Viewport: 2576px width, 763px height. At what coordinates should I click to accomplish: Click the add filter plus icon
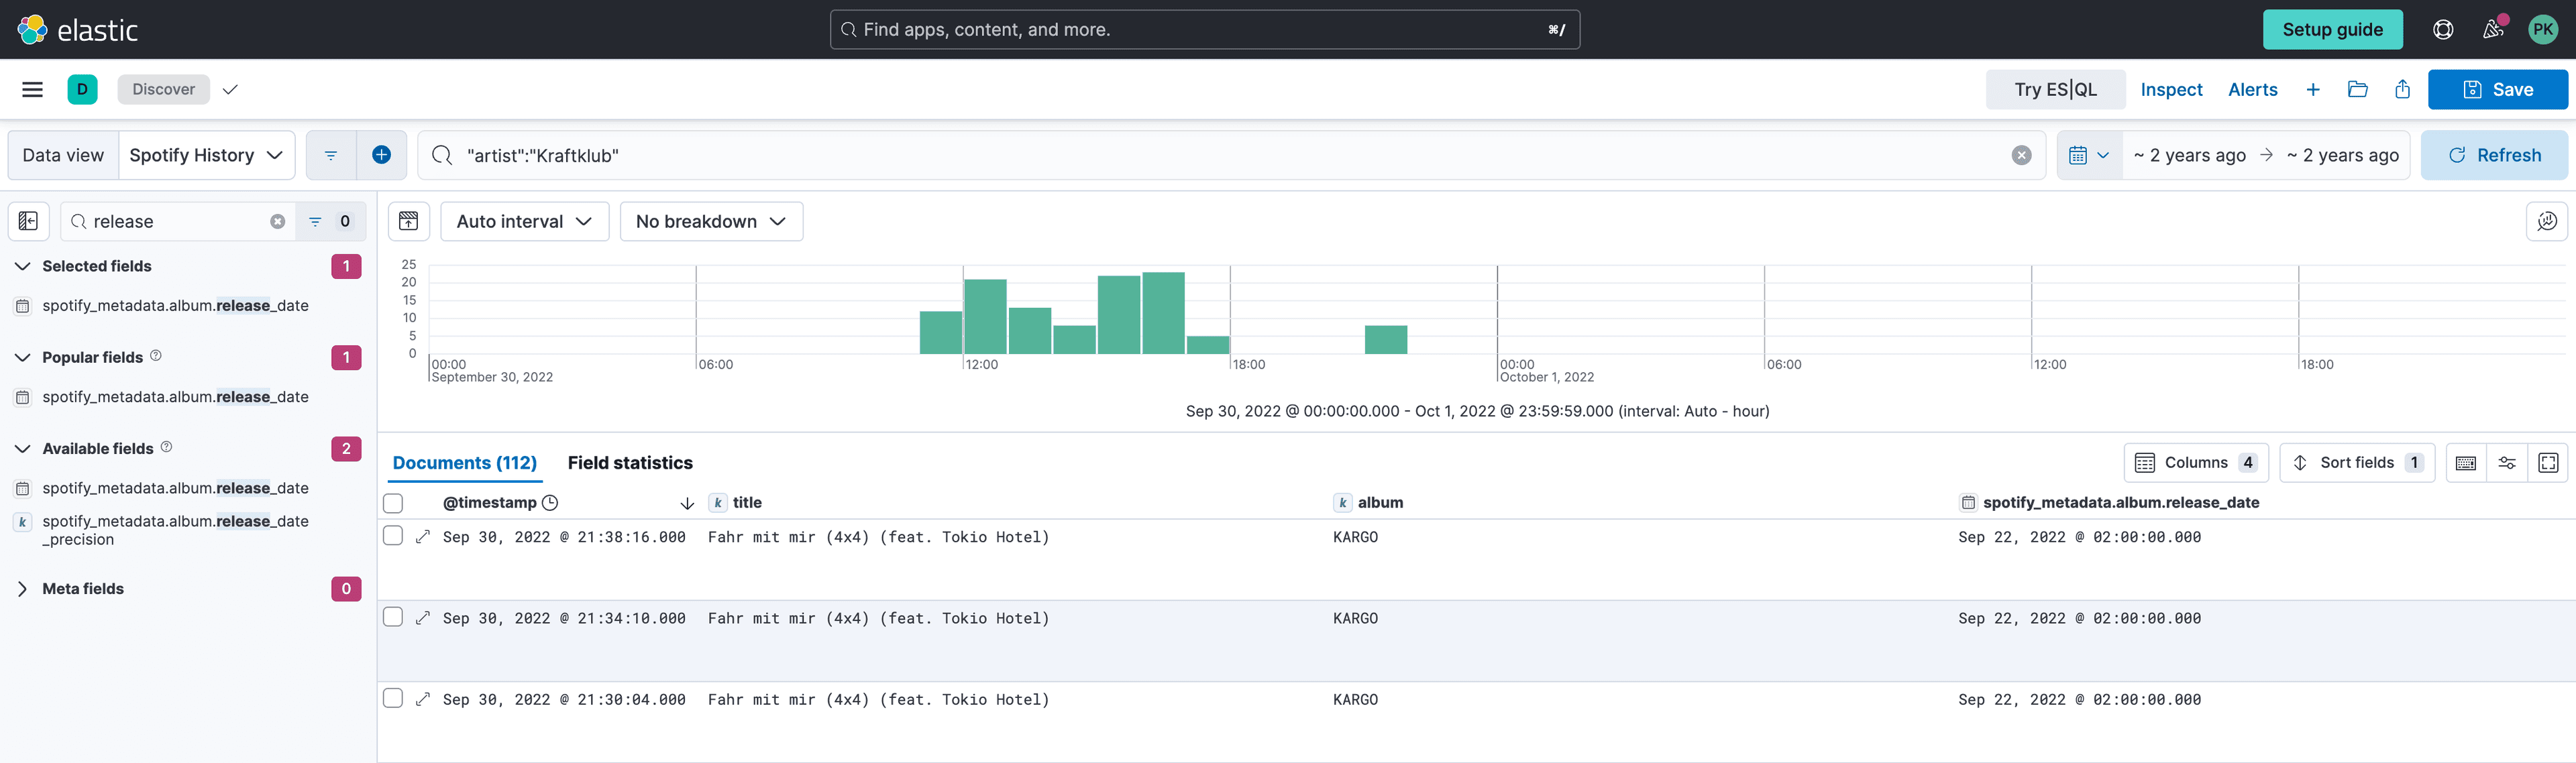point(381,155)
